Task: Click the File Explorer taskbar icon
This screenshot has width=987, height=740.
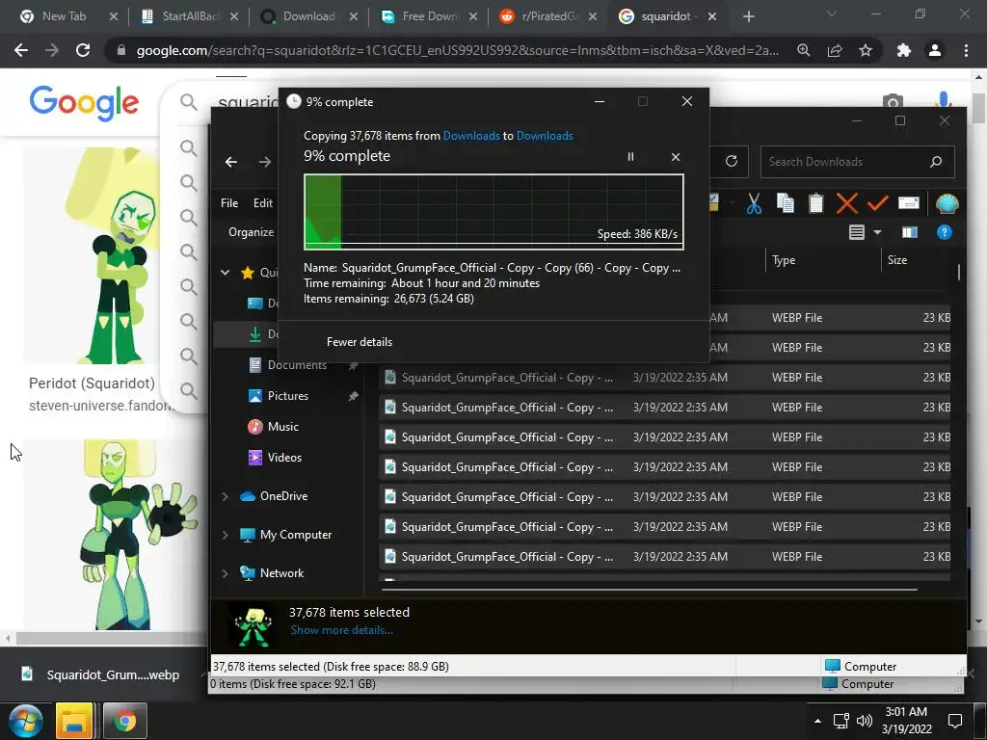Action: [x=73, y=721]
